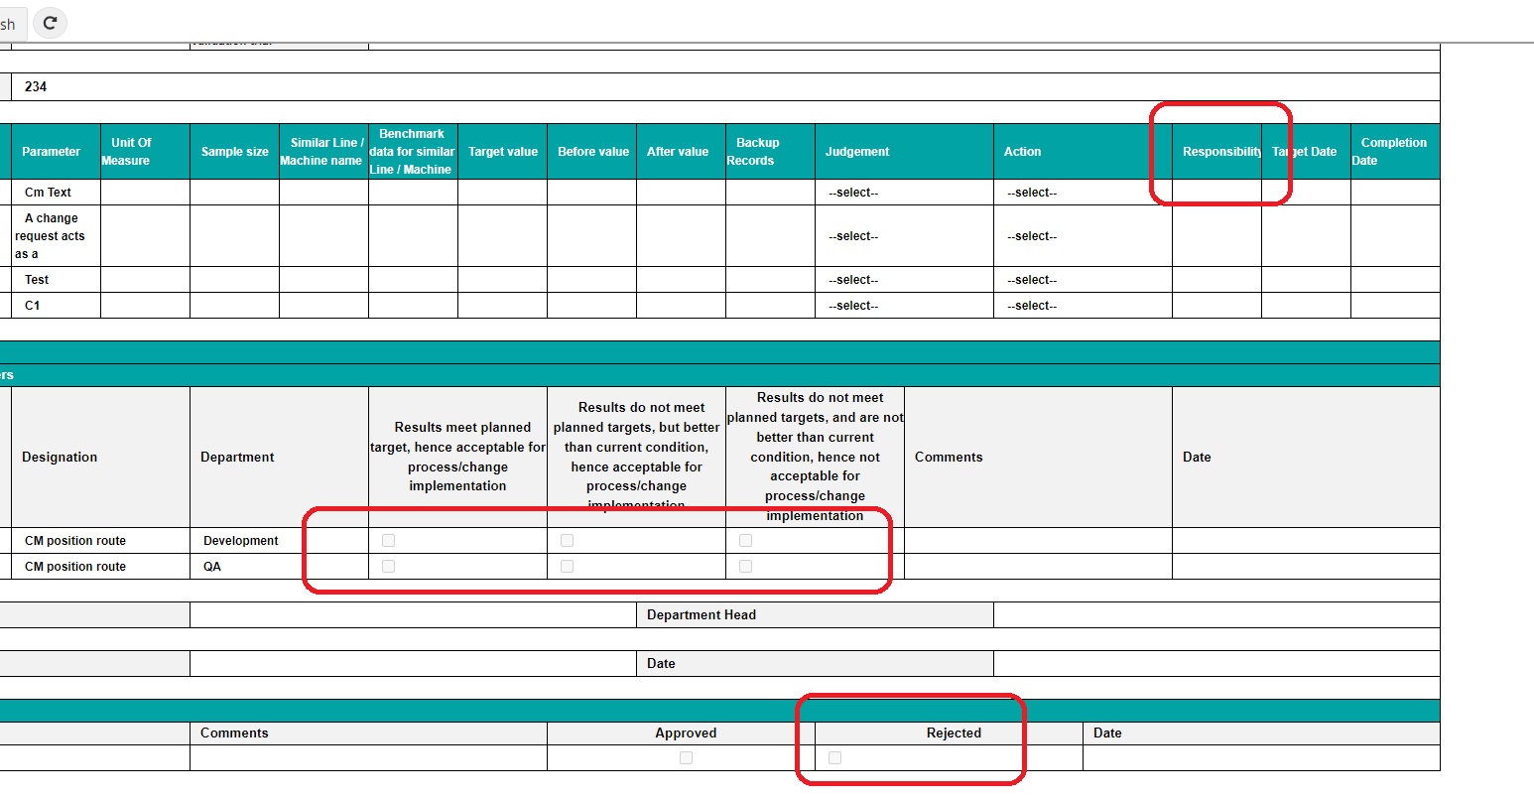Click the 'Approved' column label
The image size is (1534, 800).
[x=686, y=733]
